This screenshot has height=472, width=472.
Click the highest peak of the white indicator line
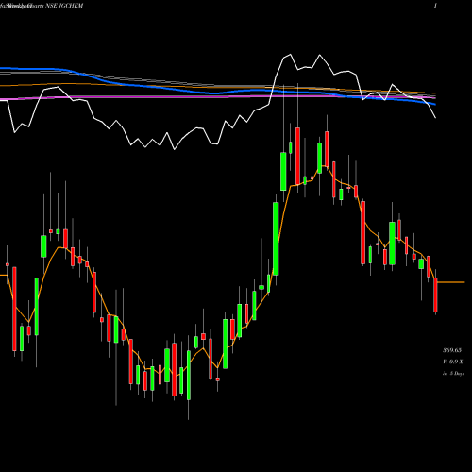coord(290,55)
